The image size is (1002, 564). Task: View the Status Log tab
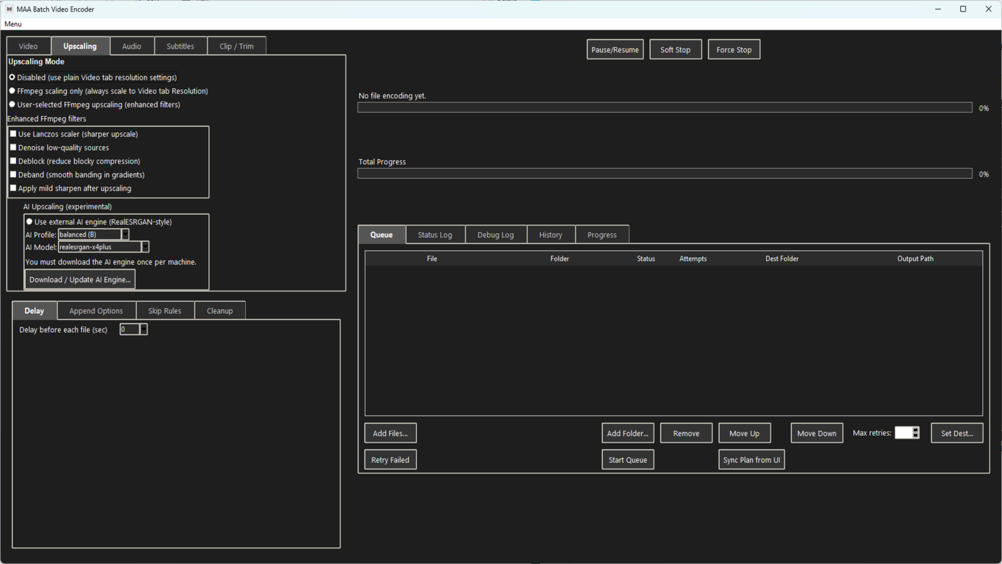click(435, 234)
